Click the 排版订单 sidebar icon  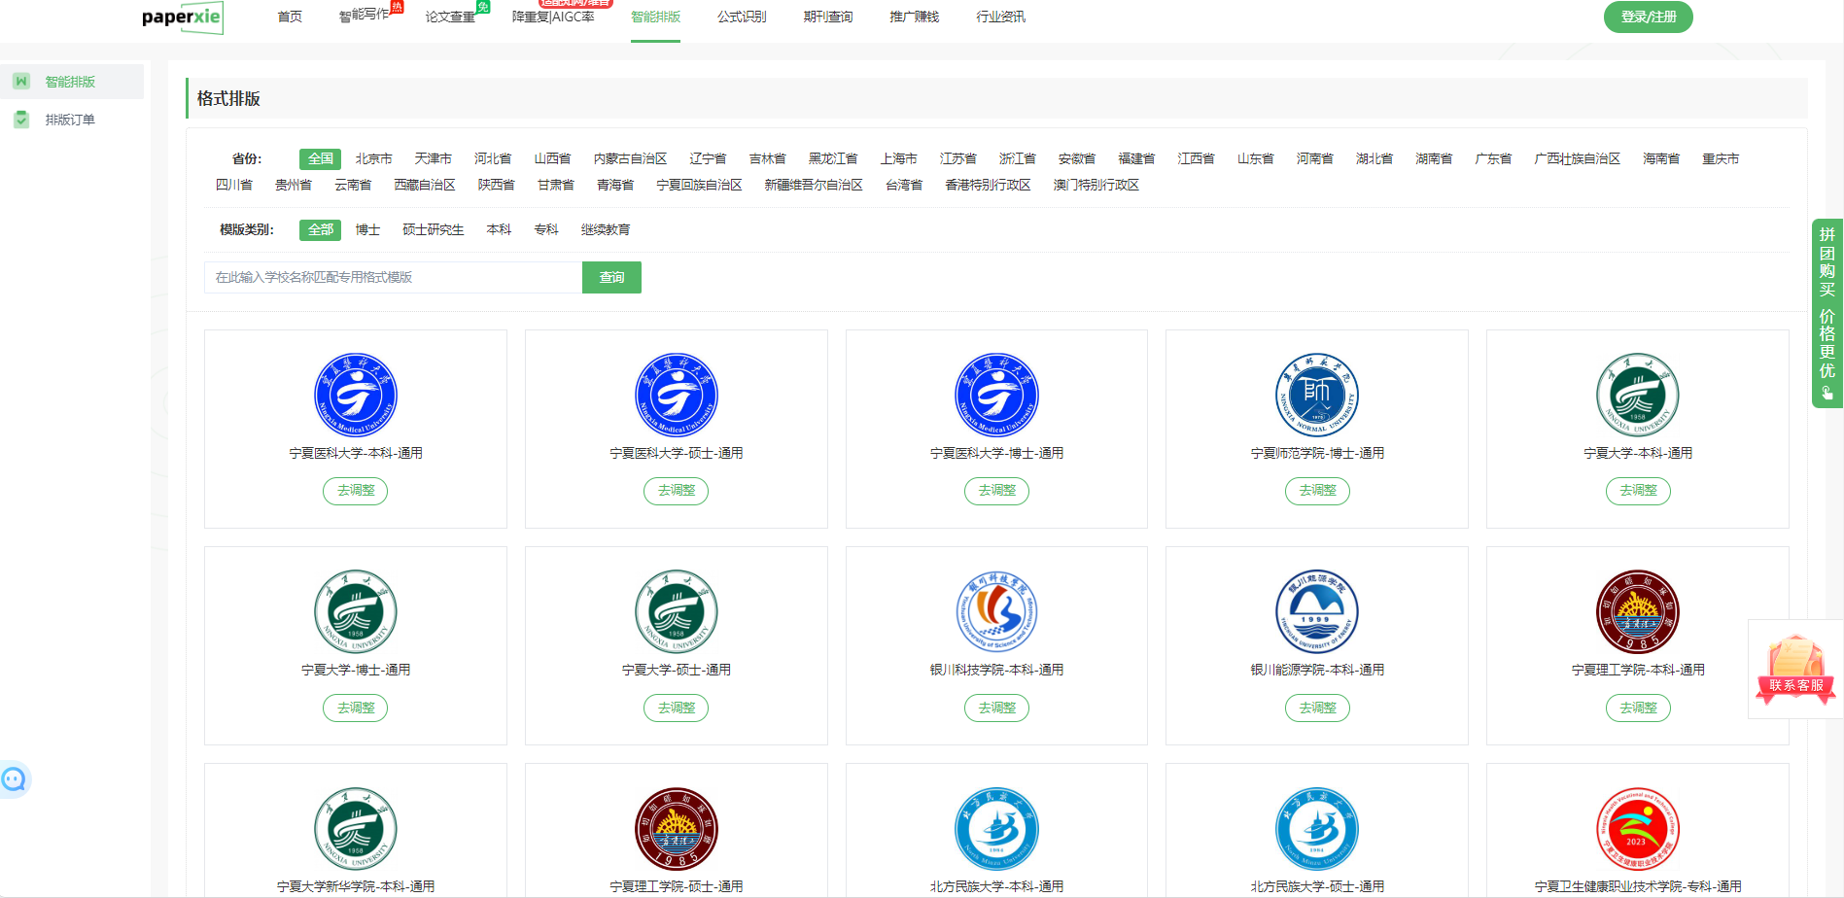point(21,120)
